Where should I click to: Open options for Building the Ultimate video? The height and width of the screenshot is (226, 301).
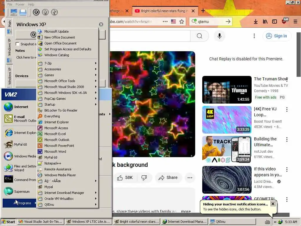click(x=287, y=139)
